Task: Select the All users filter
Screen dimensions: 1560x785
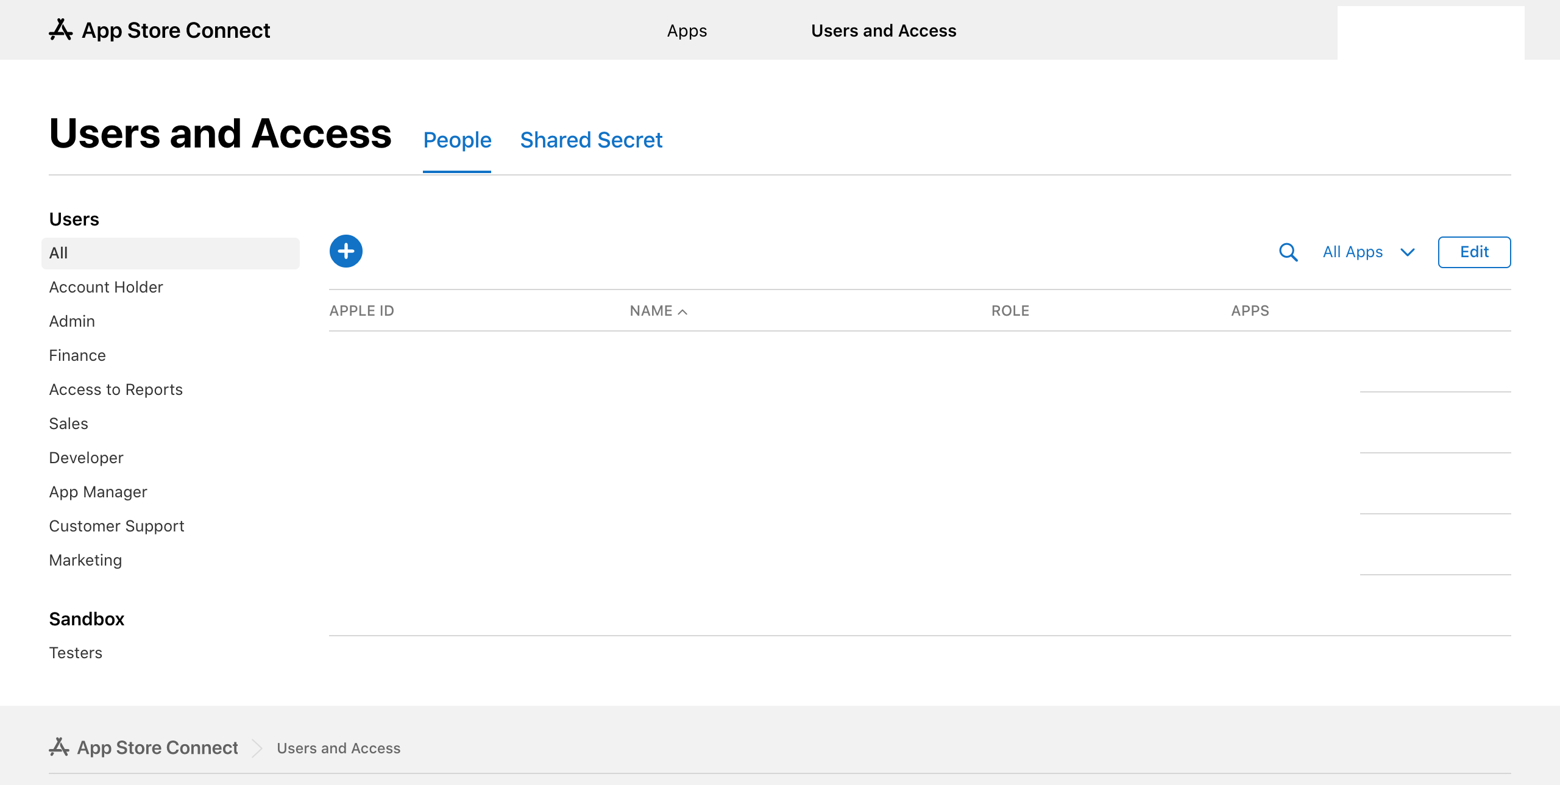Action: [171, 253]
